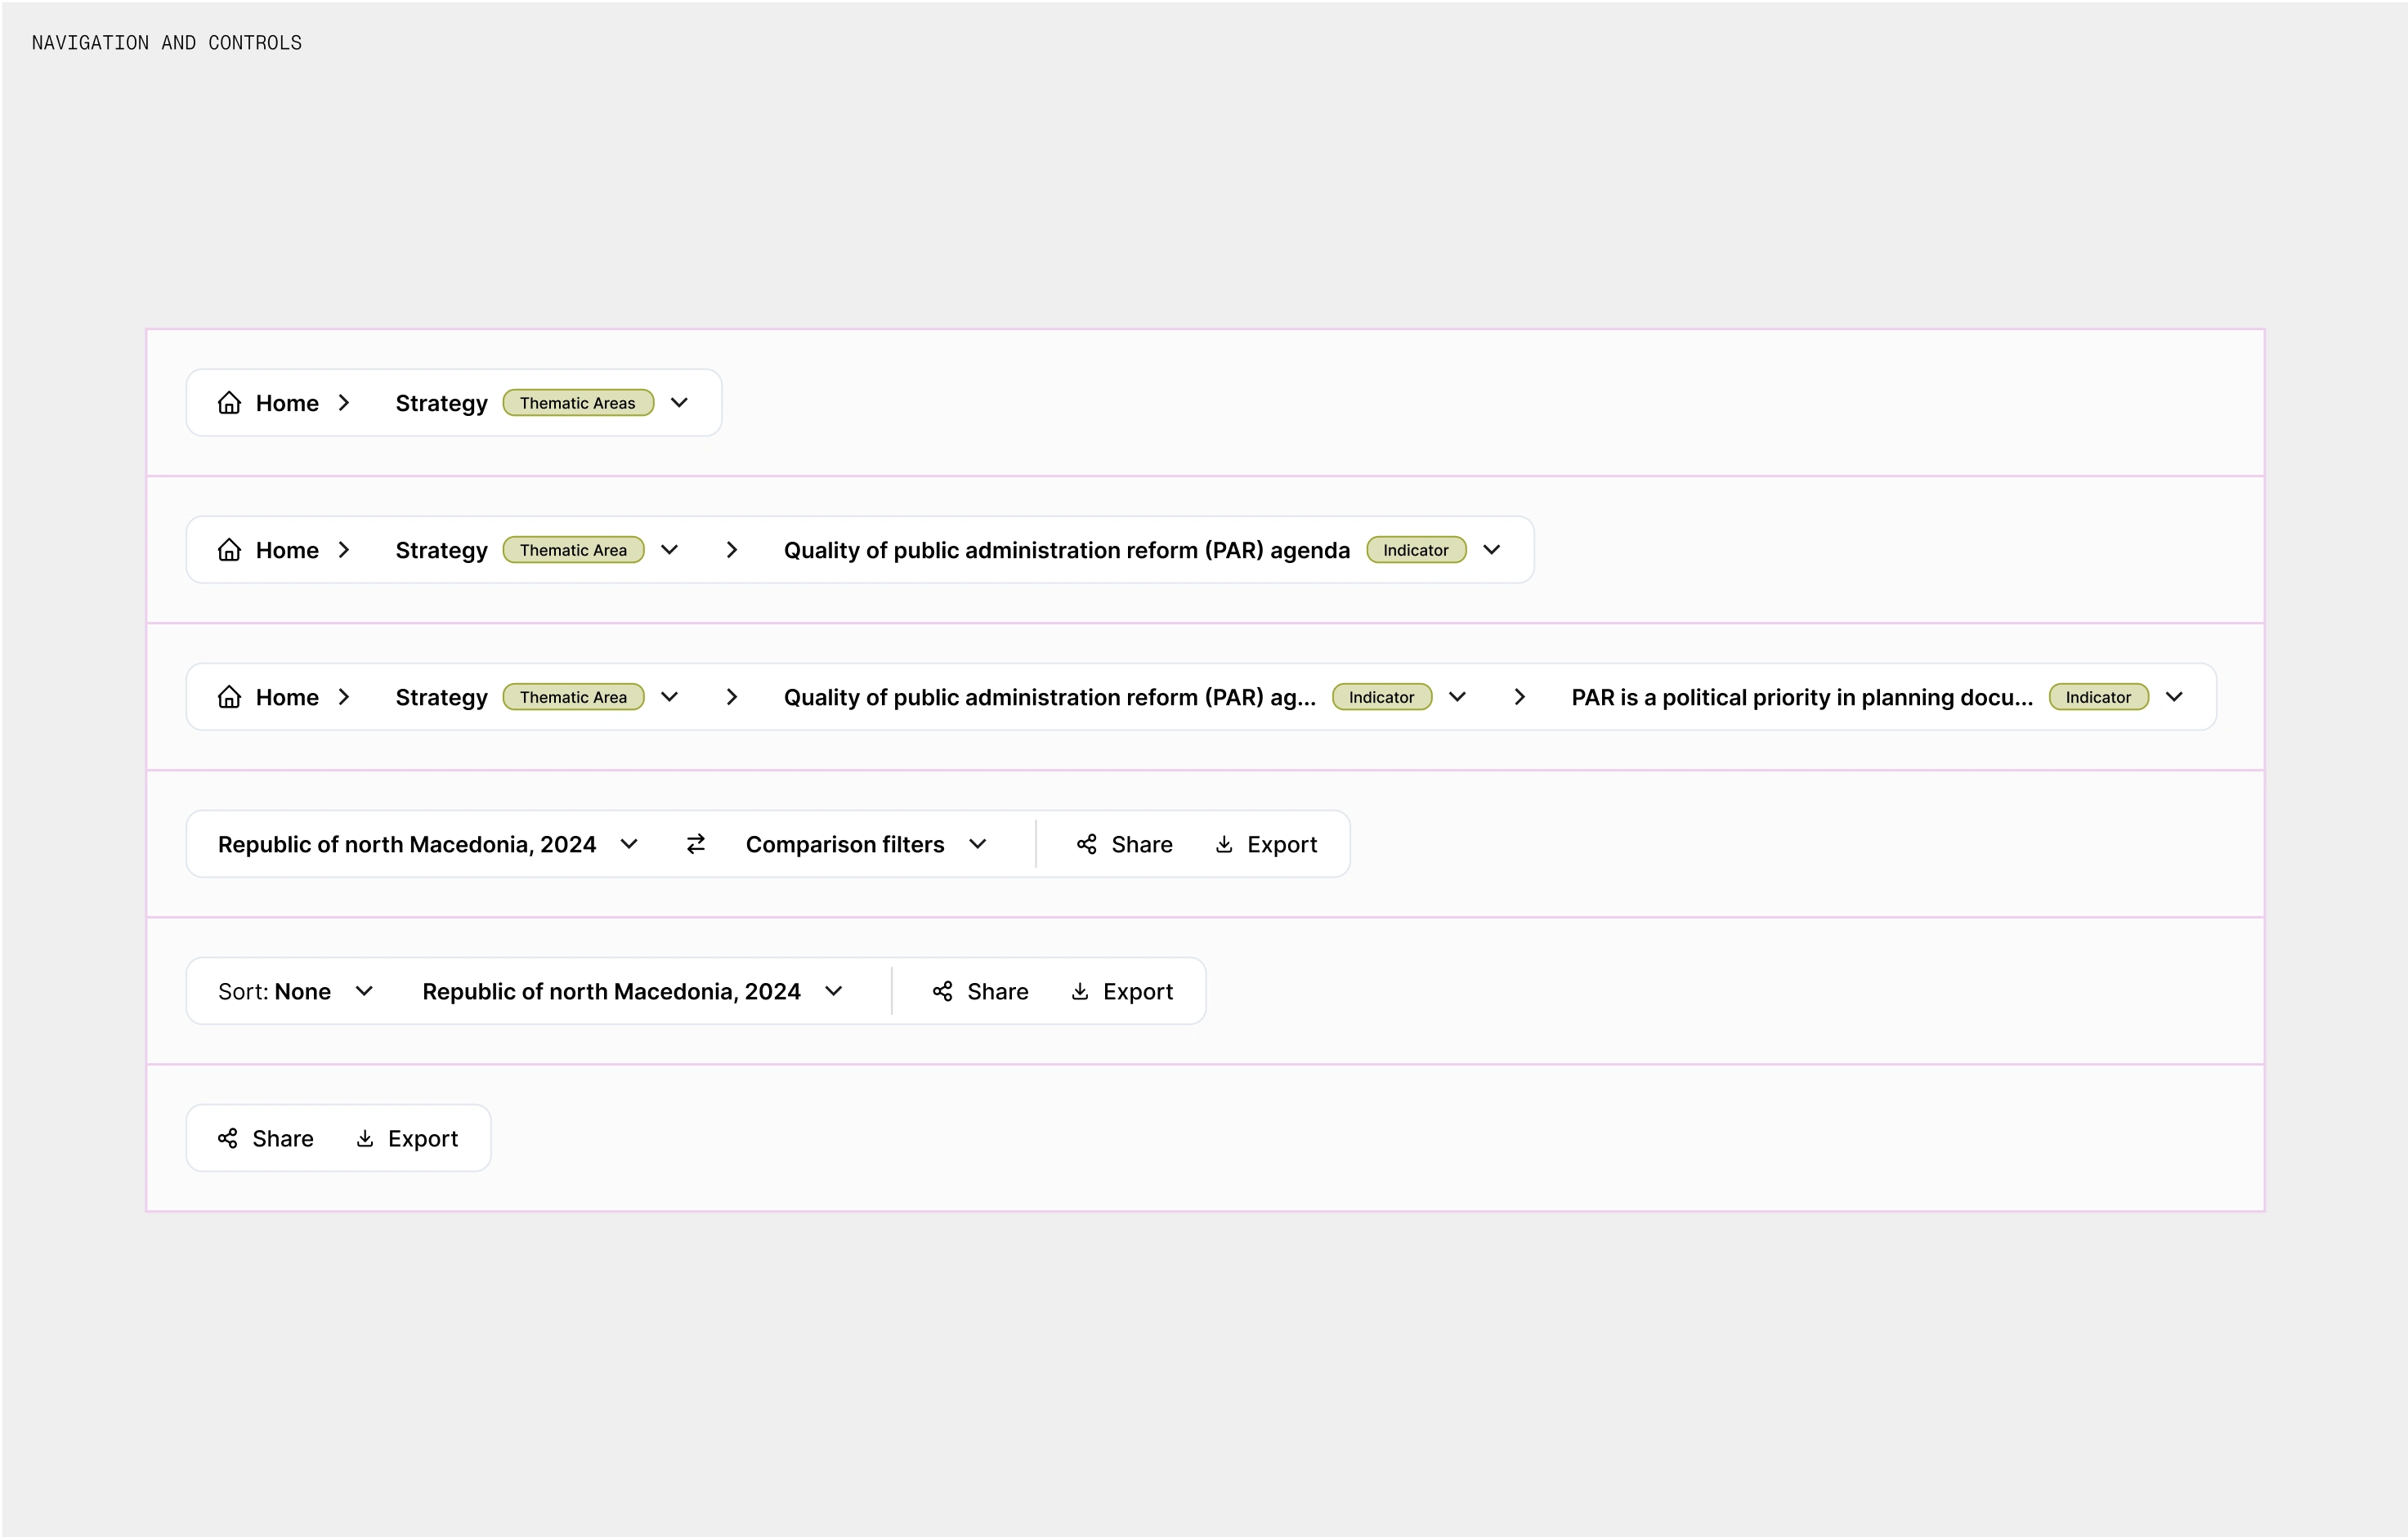
Task: Click the Home icon in the first breadcrumb
Action: (230, 402)
